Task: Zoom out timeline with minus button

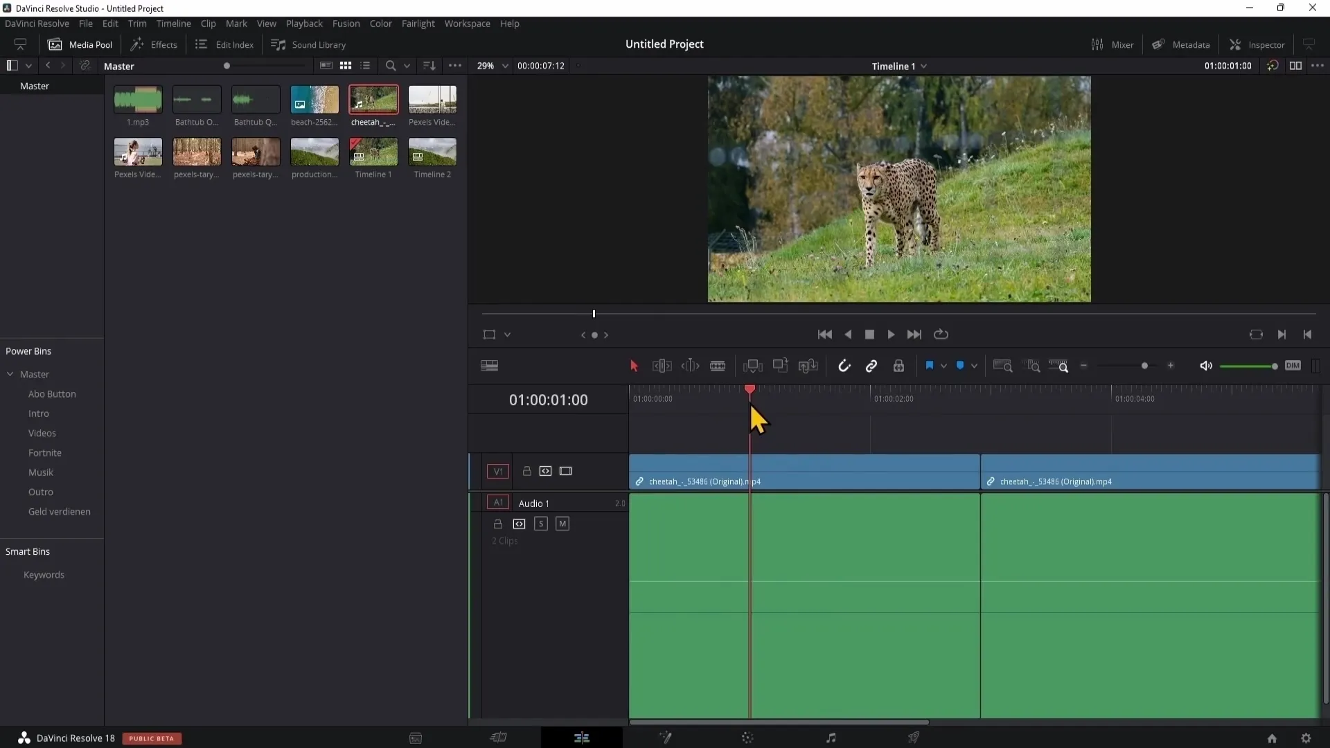Action: (1083, 366)
